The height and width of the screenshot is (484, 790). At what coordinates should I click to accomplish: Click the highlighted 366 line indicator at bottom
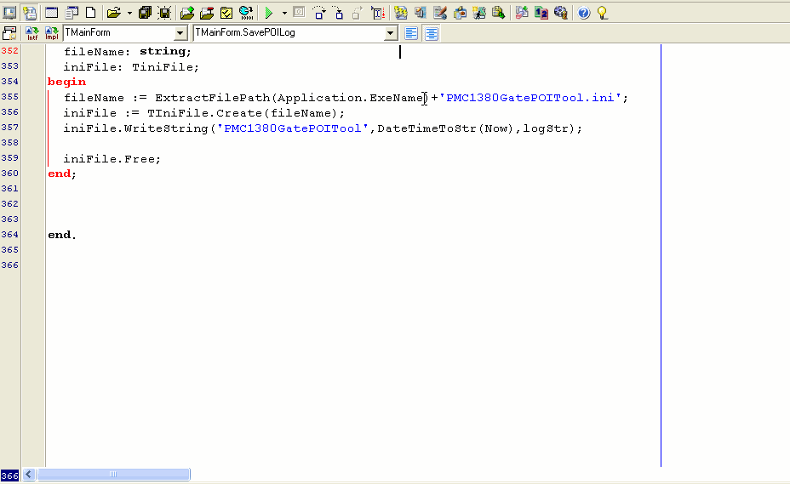coord(9,475)
